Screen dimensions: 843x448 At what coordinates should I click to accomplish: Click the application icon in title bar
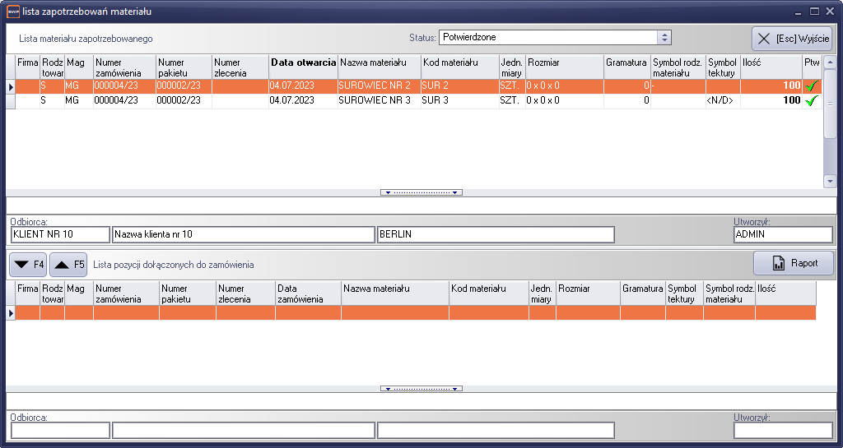(x=12, y=12)
